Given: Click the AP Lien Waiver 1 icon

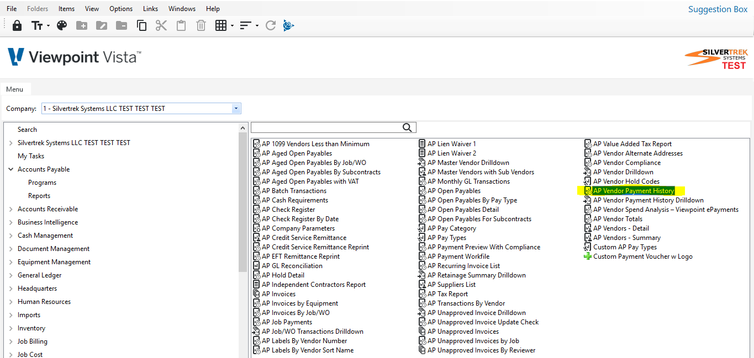Looking at the screenshot, I should [x=422, y=144].
